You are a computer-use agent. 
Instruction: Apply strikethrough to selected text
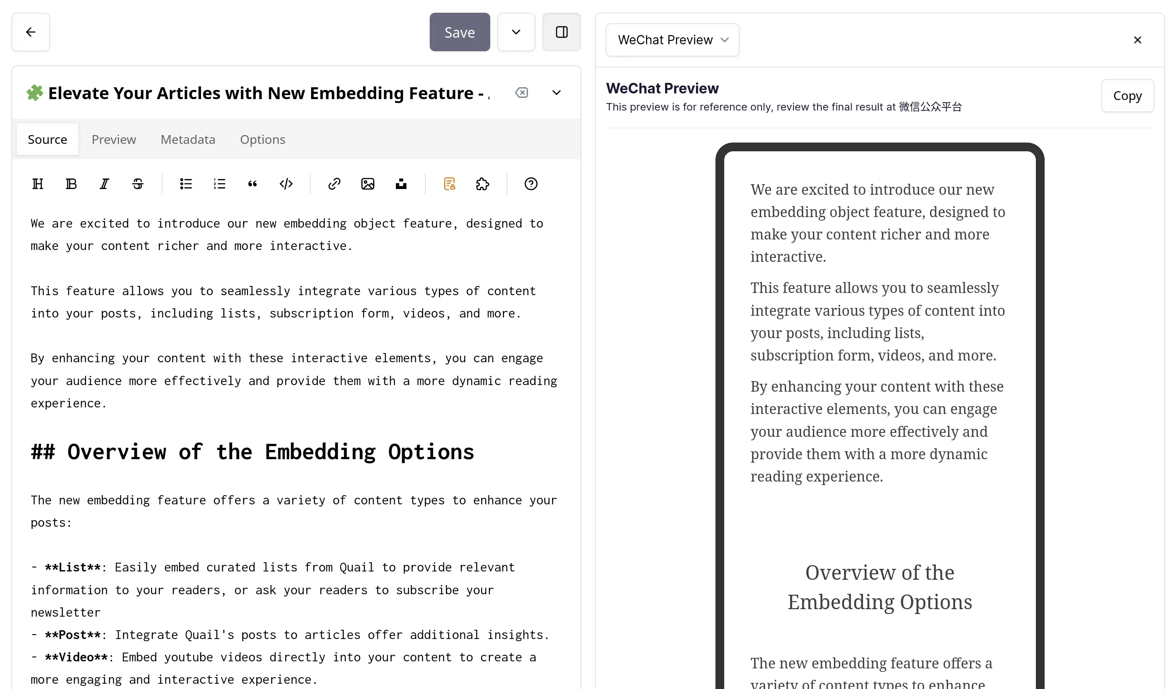point(137,184)
